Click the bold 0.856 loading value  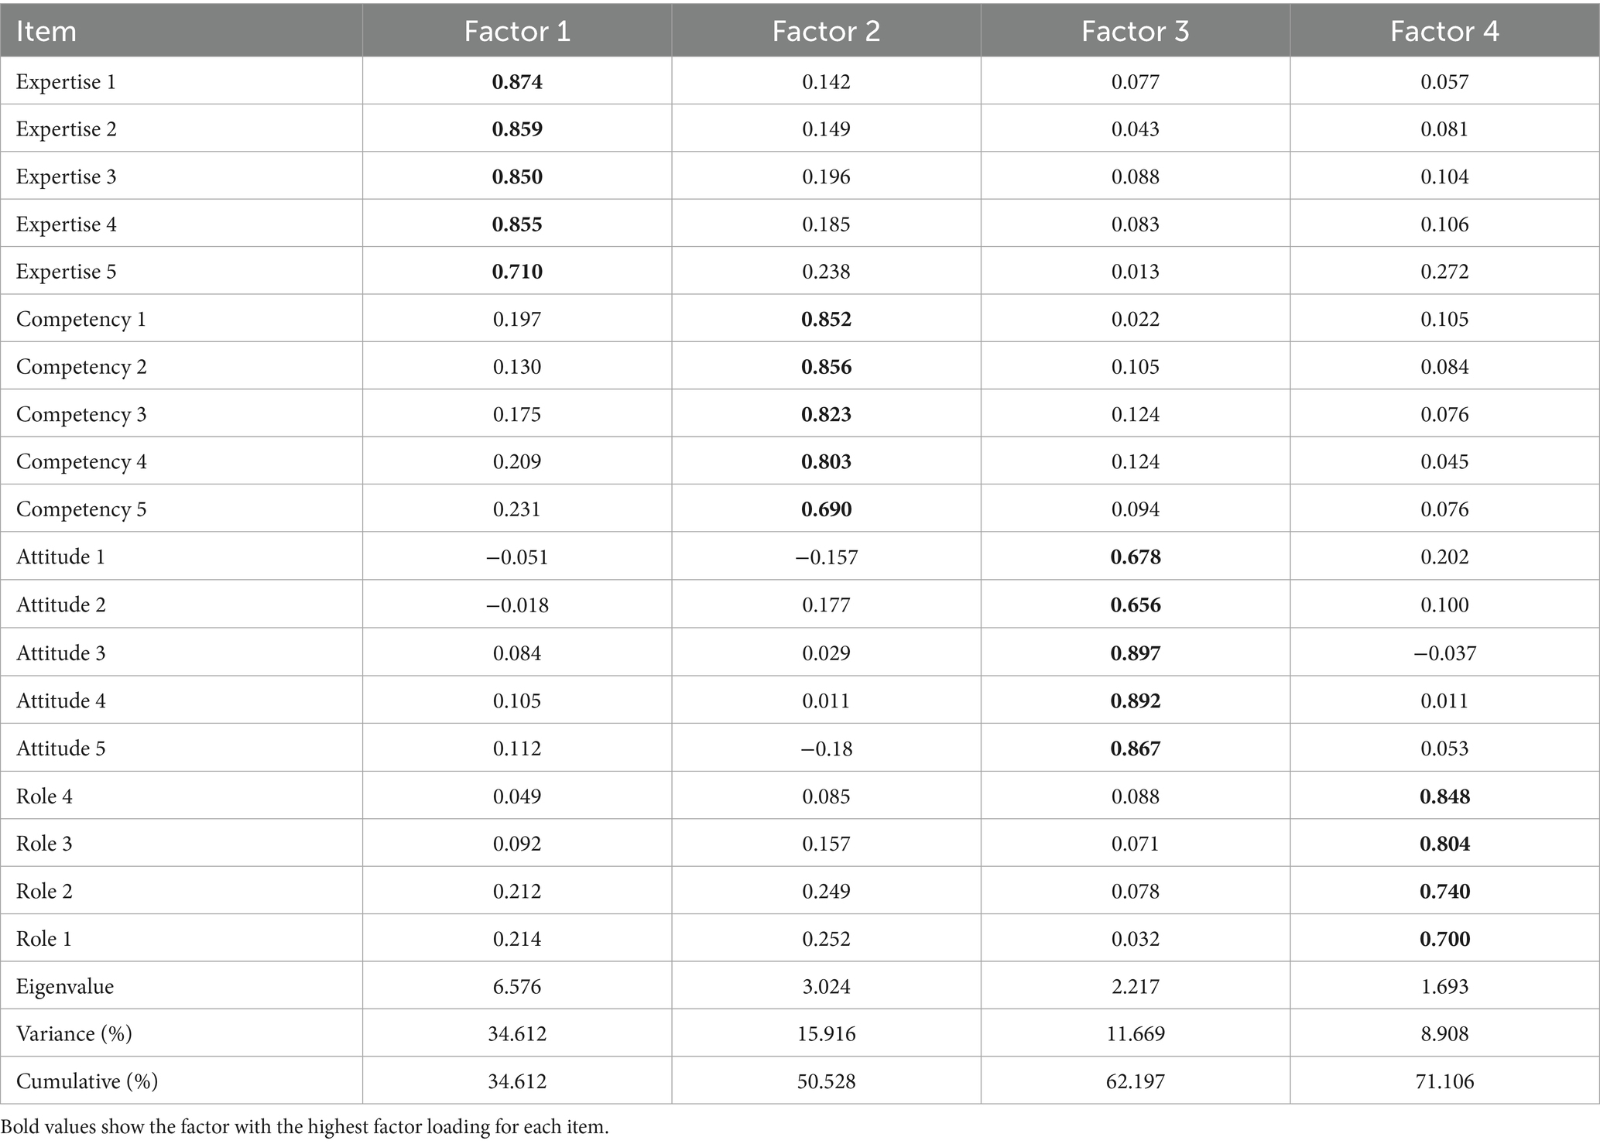coord(826,367)
